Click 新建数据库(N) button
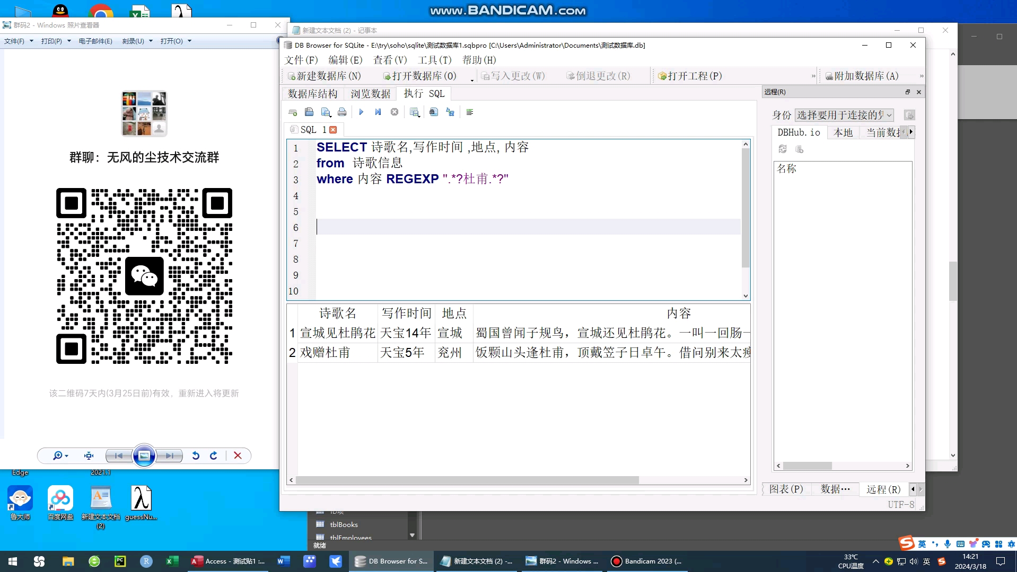The image size is (1017, 572). coord(324,76)
